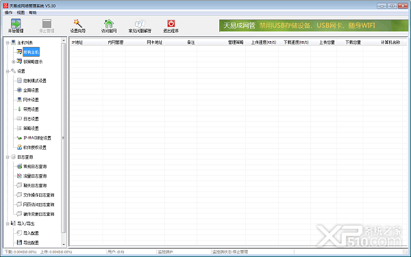
Task: Click the 备注 column header
Action: pyautogui.click(x=181, y=42)
